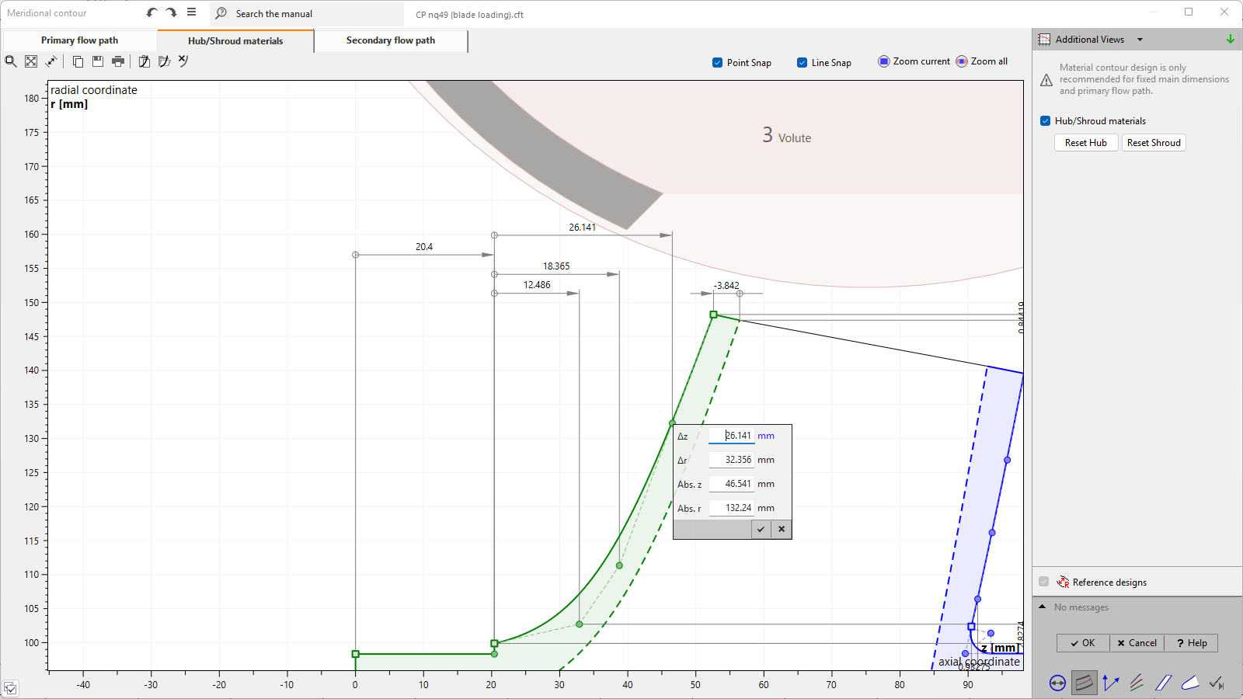Remove imported curve icon
This screenshot has height=699, width=1243.
click(x=183, y=61)
